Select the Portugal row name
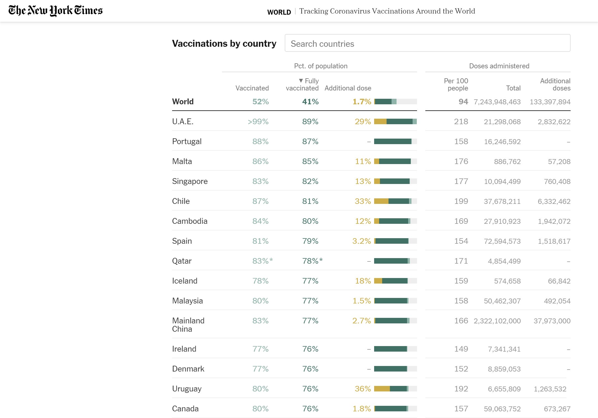 coord(187,141)
